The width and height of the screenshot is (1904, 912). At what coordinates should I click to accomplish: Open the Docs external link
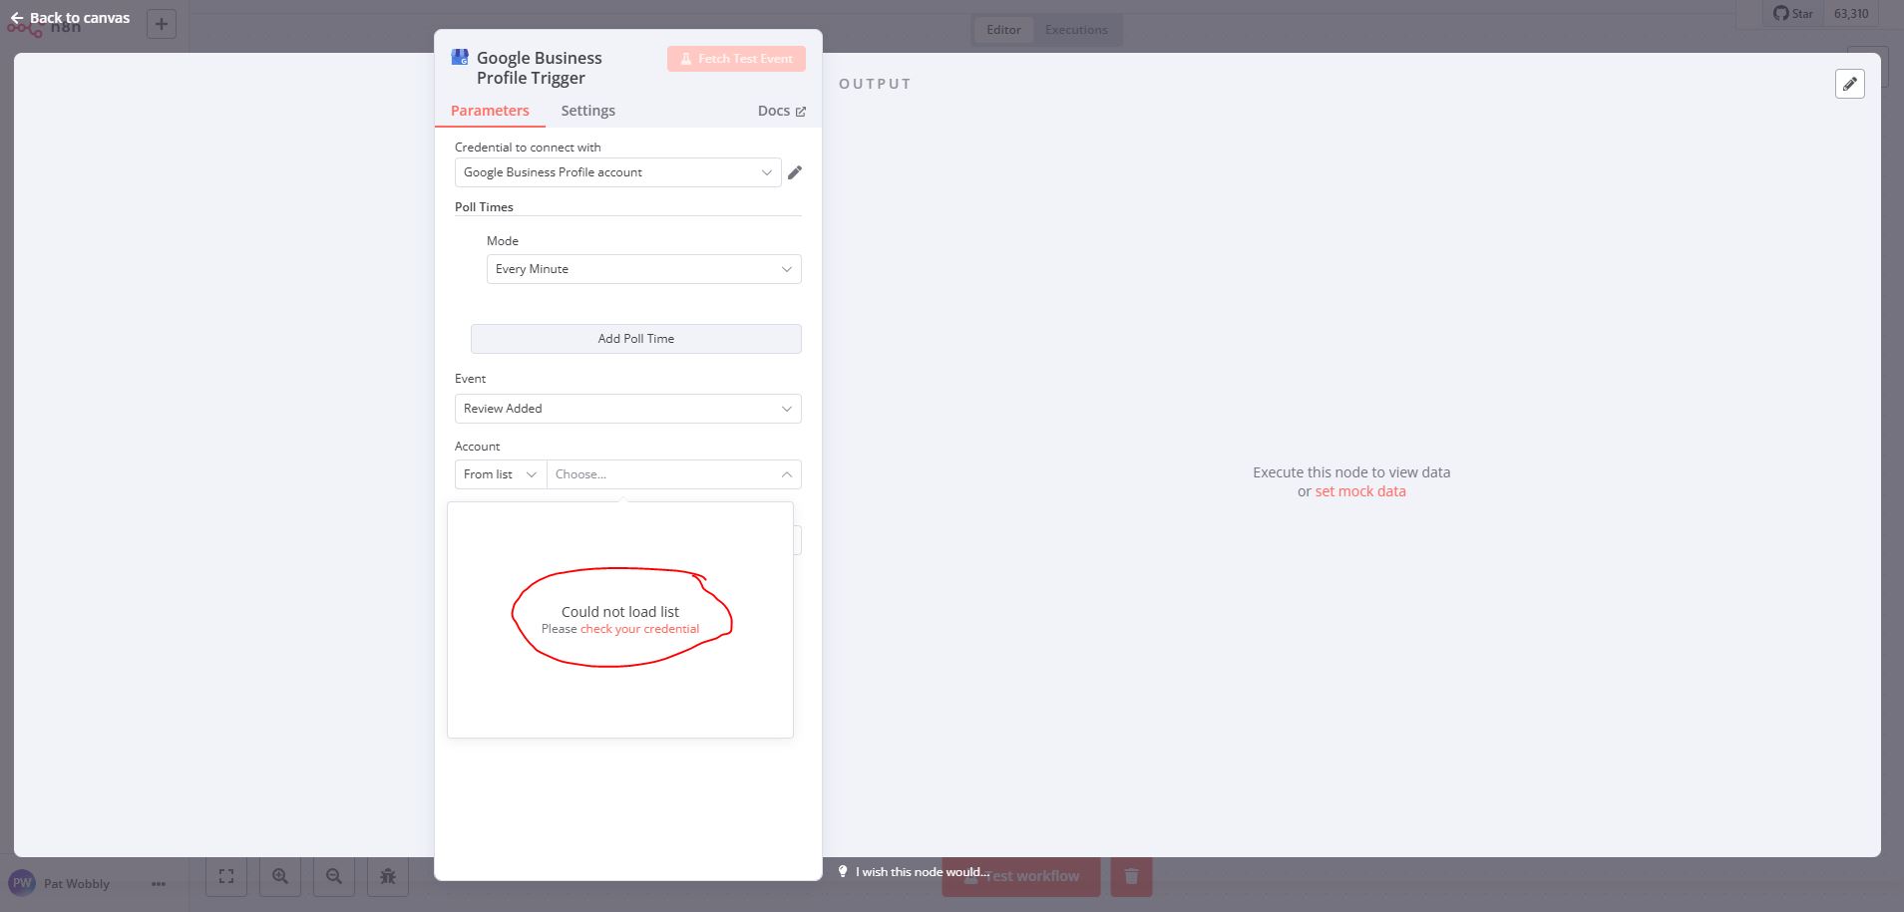point(781,111)
